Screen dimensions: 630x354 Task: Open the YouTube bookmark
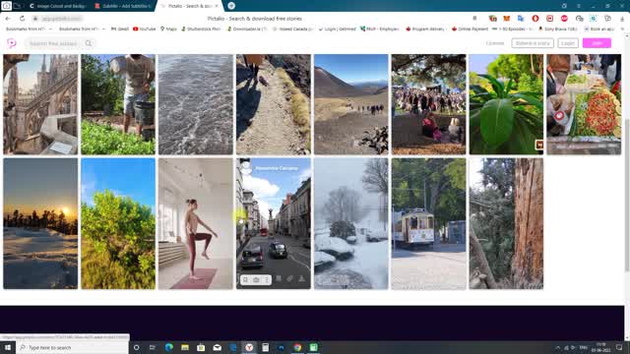145,29
